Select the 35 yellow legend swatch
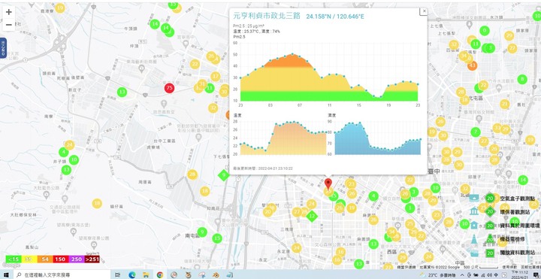The width and height of the screenshot is (541, 279). [29, 259]
